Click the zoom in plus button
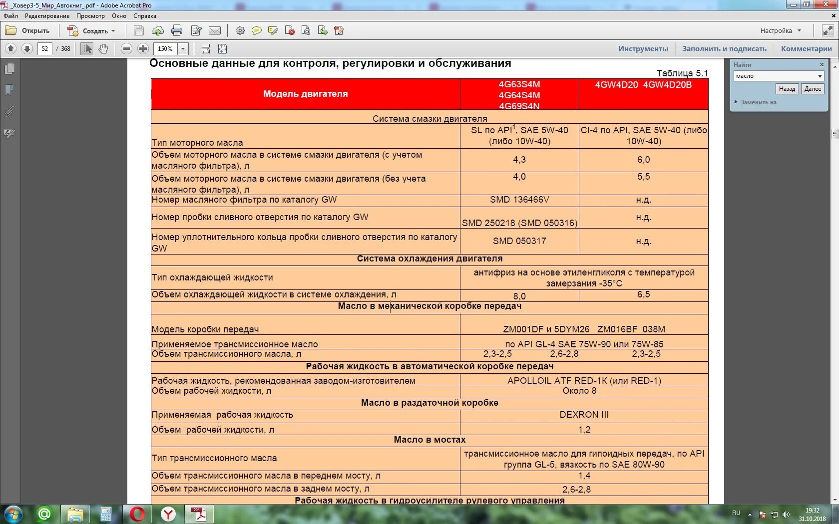The width and height of the screenshot is (839, 524). [x=143, y=49]
